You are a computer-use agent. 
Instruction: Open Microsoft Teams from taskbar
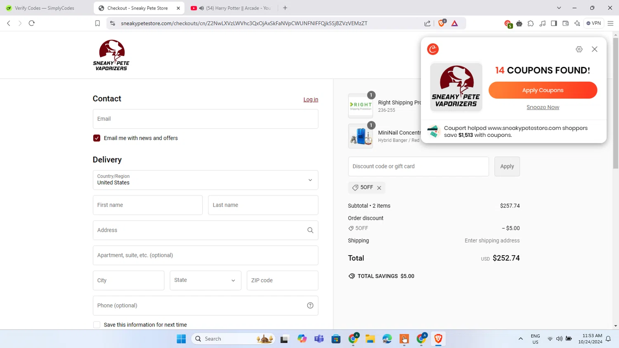[319, 339]
